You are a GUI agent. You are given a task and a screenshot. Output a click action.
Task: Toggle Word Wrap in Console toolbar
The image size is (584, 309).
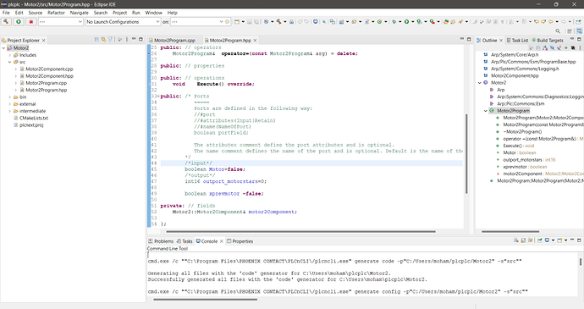click(x=531, y=240)
